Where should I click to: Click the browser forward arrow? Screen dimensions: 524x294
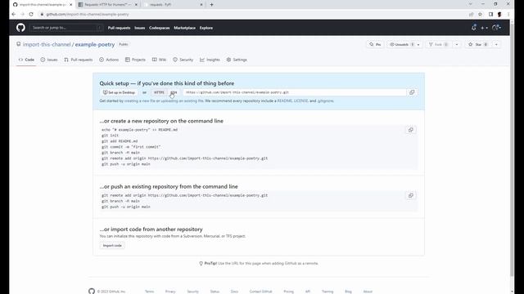(x=22, y=15)
